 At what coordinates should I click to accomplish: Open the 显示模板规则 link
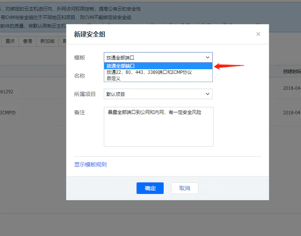[x=90, y=164]
